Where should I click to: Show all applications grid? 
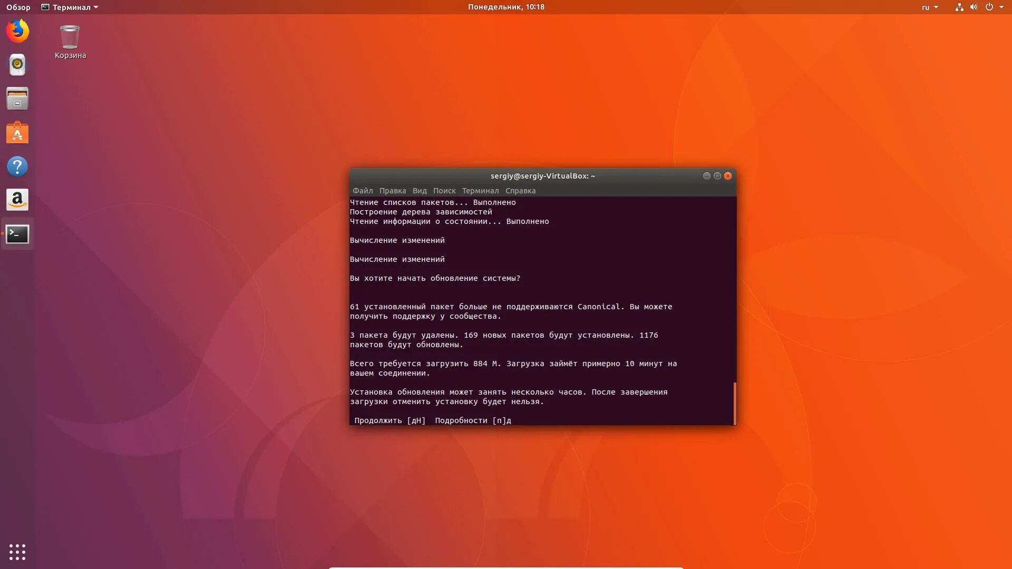click(x=17, y=552)
